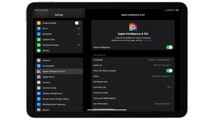
Task: Tap the Jesse Hollington name value
Action: (x=162, y=104)
